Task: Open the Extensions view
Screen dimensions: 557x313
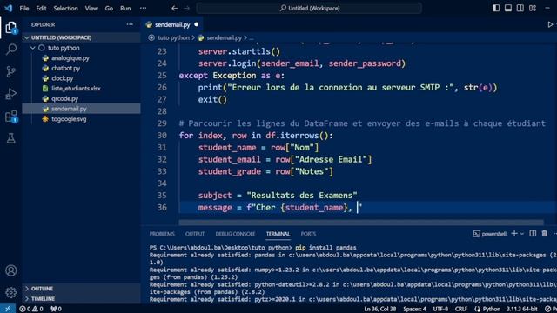Action: tap(11, 117)
